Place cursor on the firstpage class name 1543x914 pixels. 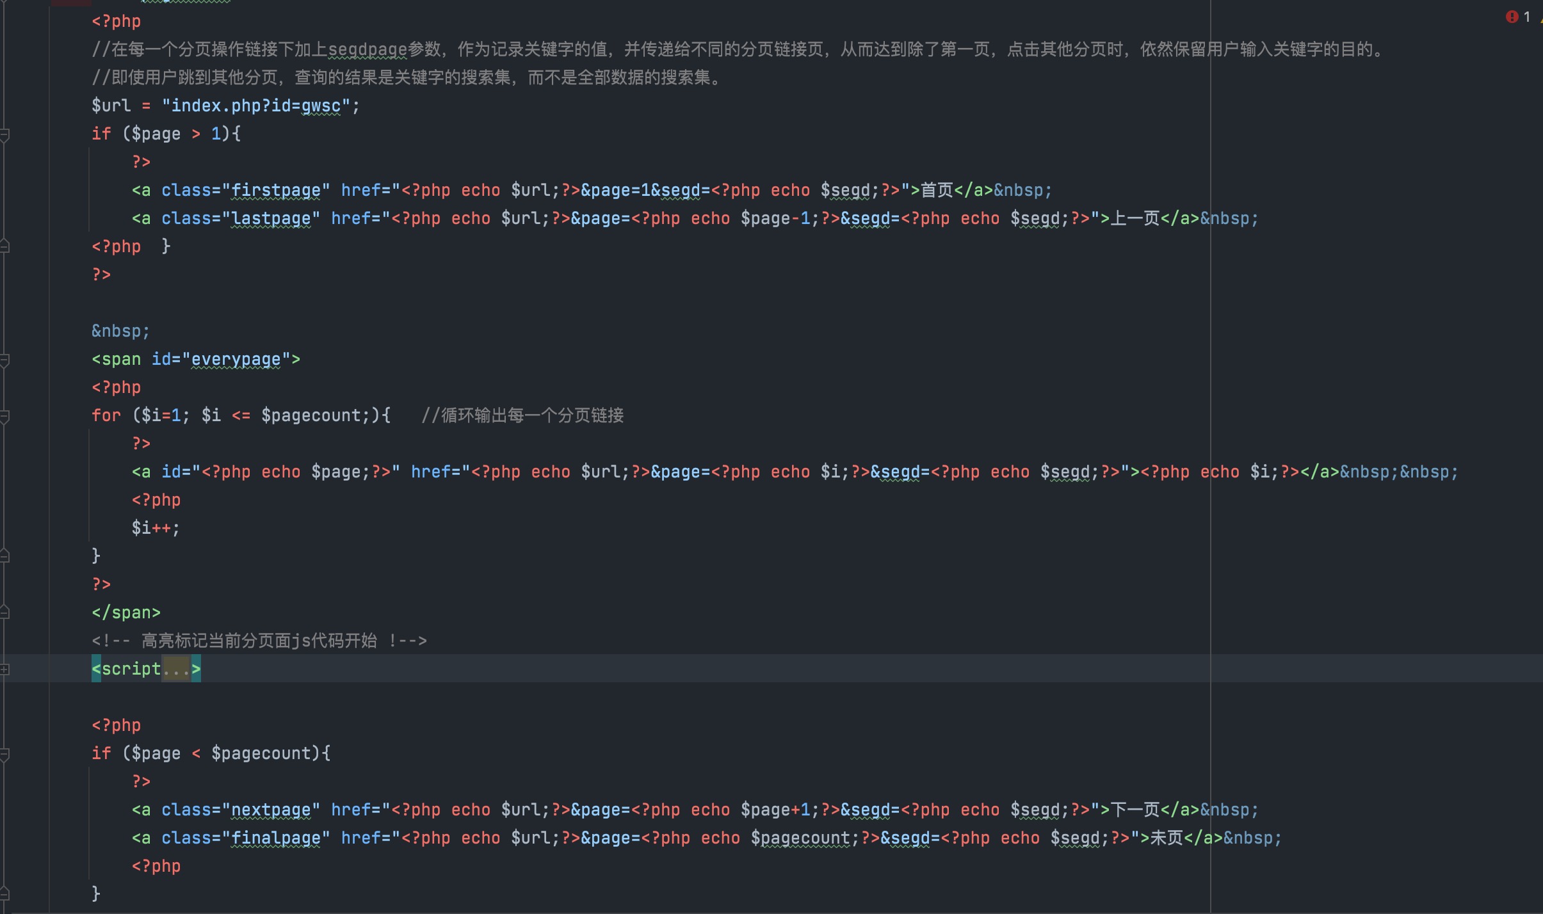(x=275, y=191)
